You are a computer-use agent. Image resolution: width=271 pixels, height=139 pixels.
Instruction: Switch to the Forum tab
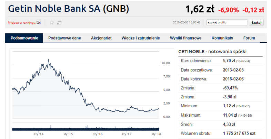pos(249,38)
